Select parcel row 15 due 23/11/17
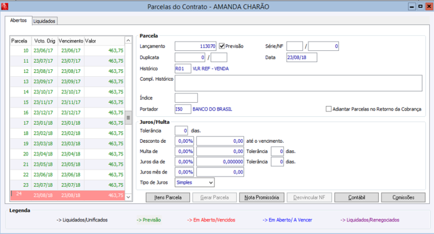 coord(67,102)
